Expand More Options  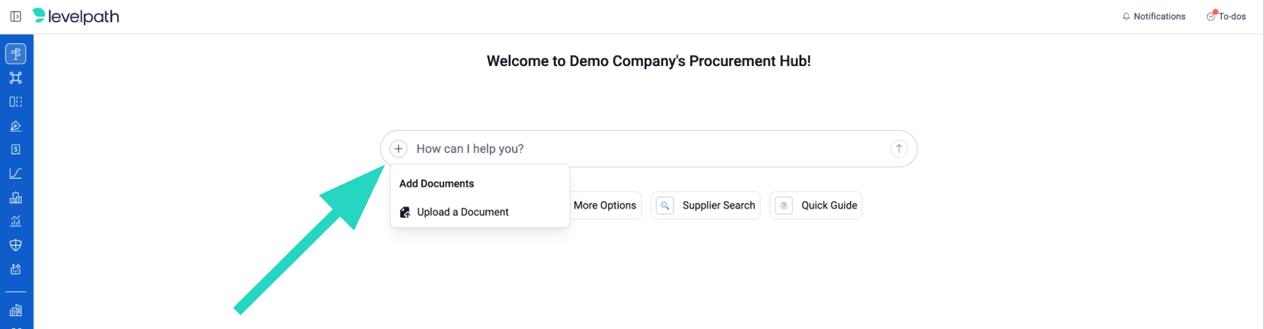pyautogui.click(x=604, y=205)
